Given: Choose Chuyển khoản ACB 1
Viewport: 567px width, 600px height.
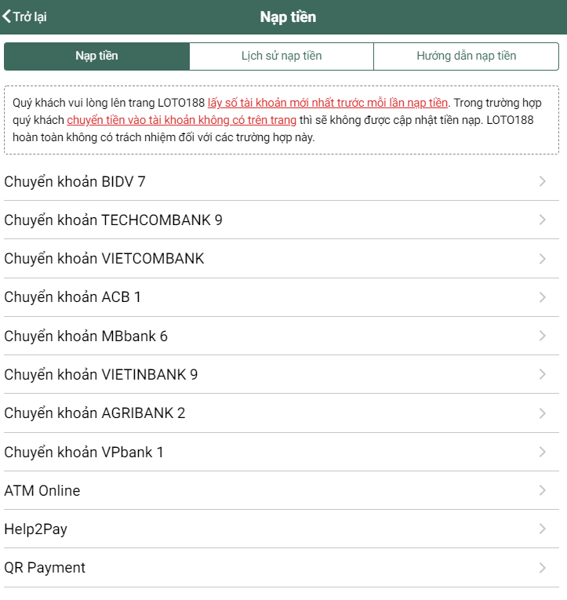Looking at the screenshot, I should [282, 297].
